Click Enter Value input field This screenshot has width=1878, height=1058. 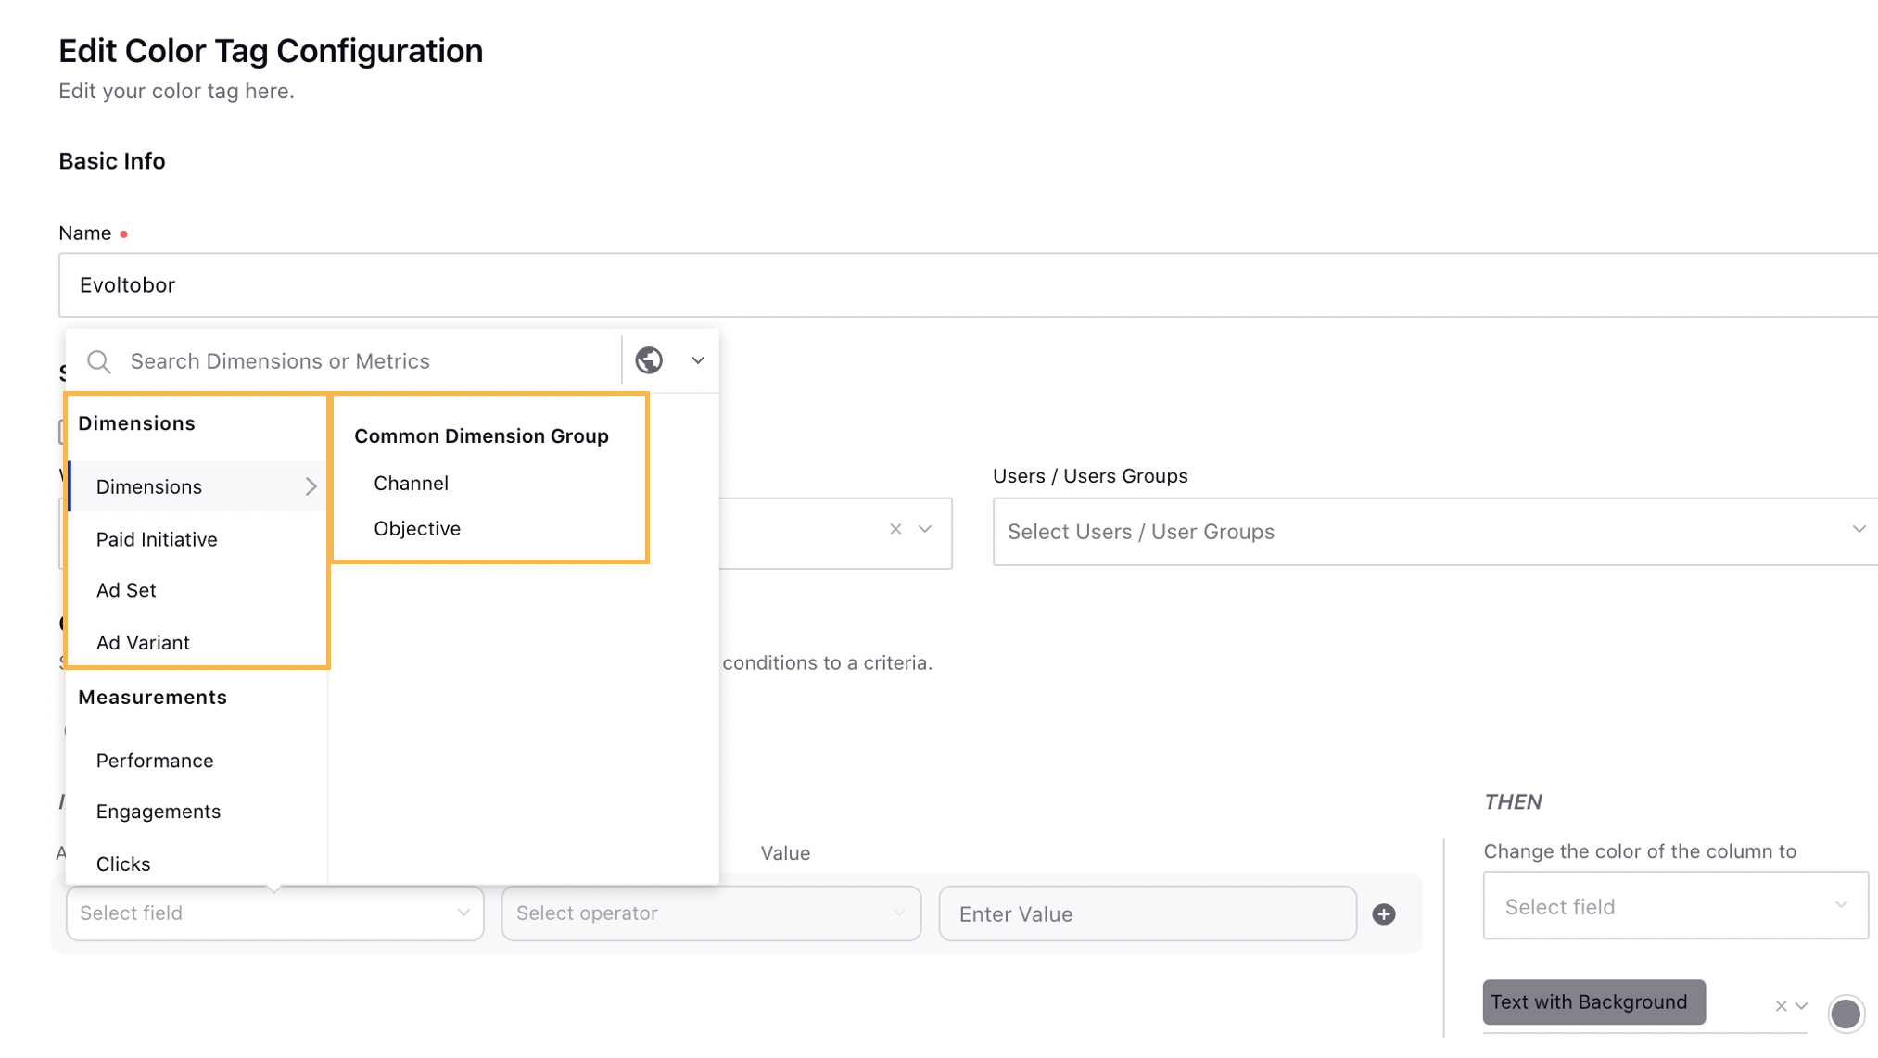coord(1147,913)
